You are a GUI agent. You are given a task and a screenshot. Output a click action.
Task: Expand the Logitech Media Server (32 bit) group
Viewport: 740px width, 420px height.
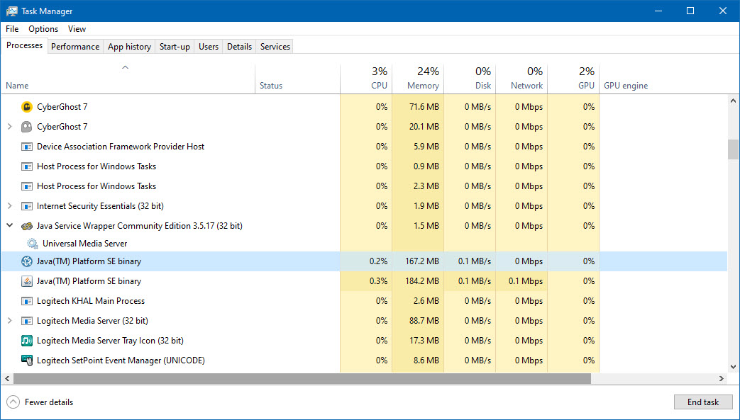pos(9,321)
